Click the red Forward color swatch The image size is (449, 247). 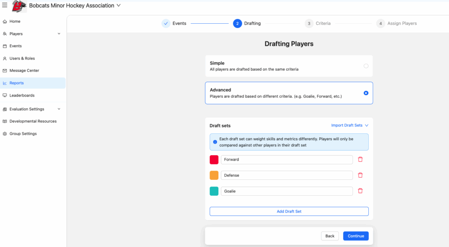[214, 160]
